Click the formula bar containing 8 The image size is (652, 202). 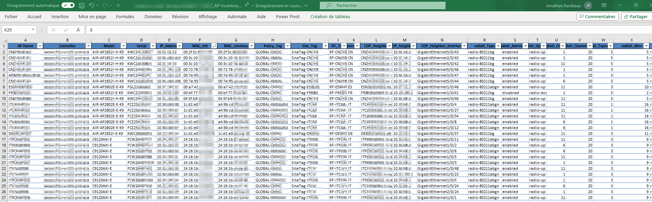(369, 30)
